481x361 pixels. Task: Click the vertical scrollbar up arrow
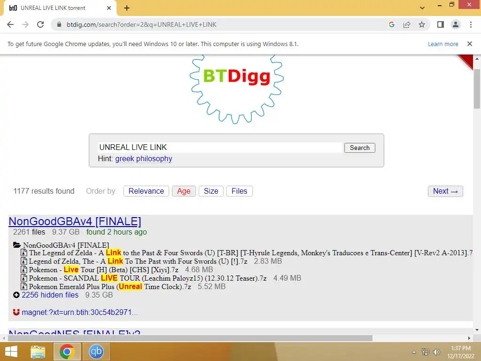pos(477,58)
